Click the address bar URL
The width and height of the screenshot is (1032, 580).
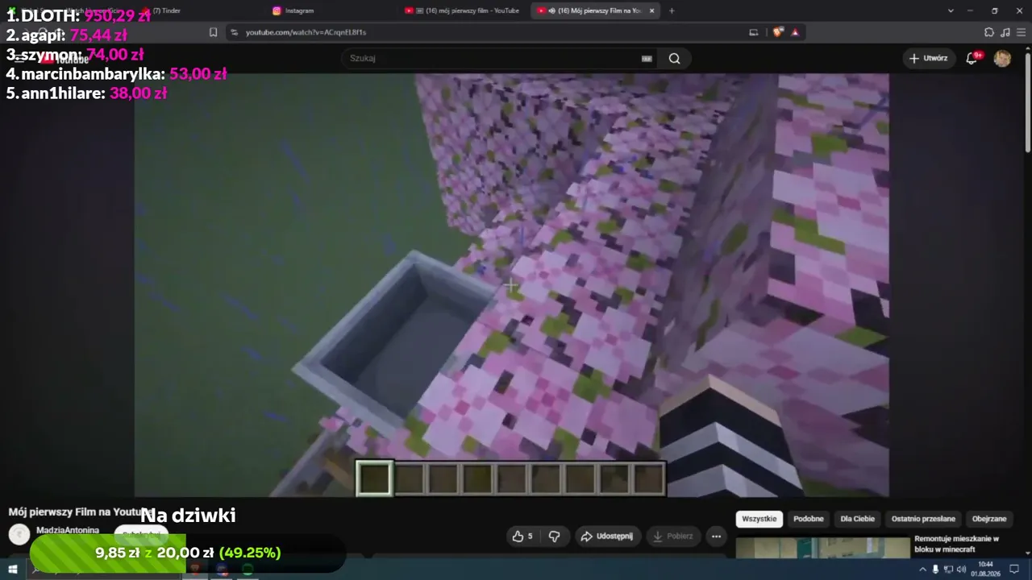click(x=306, y=32)
